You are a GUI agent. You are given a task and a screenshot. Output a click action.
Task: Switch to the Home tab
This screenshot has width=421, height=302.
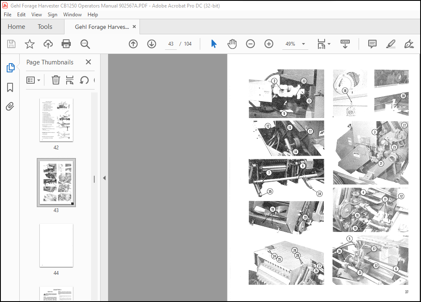16,26
